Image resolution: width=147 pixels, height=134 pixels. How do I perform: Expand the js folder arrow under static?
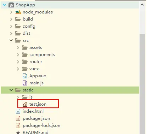coord(18,97)
